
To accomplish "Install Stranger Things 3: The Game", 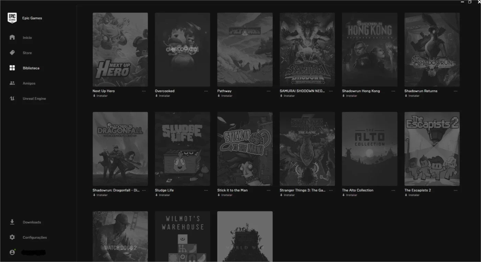I will [287, 195].
